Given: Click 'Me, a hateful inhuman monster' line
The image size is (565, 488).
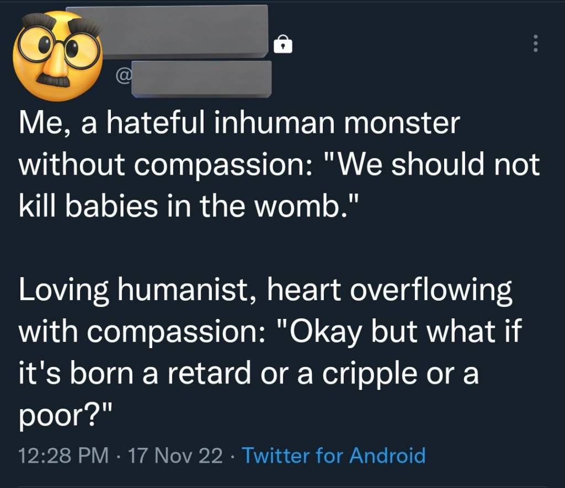Looking at the screenshot, I should click(x=238, y=124).
